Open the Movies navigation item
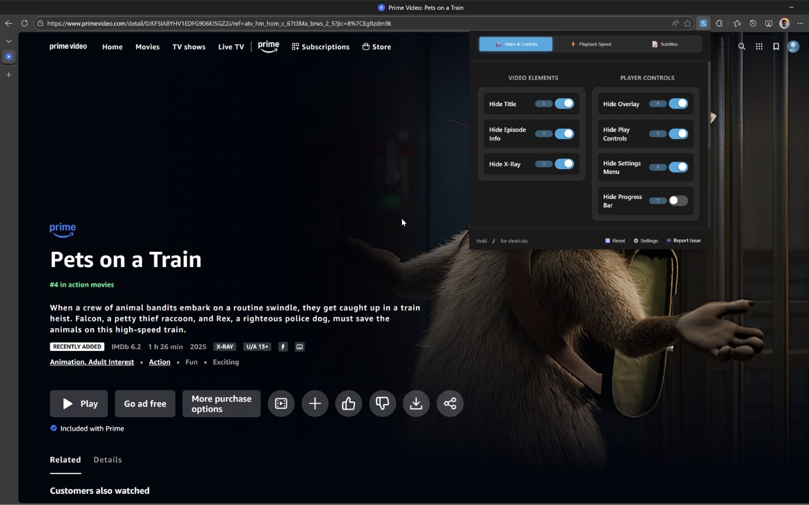This screenshot has height=505, width=809. [147, 47]
